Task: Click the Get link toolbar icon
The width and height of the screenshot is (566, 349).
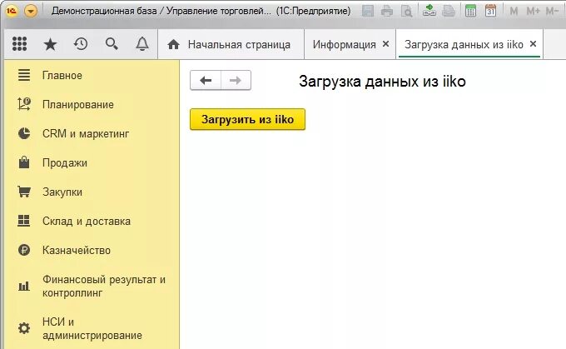Action: 429,11
